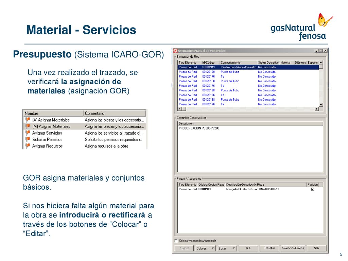This screenshot has height=261, width=348.
Task: Open the Editar dropdown button
Action: click(227, 248)
